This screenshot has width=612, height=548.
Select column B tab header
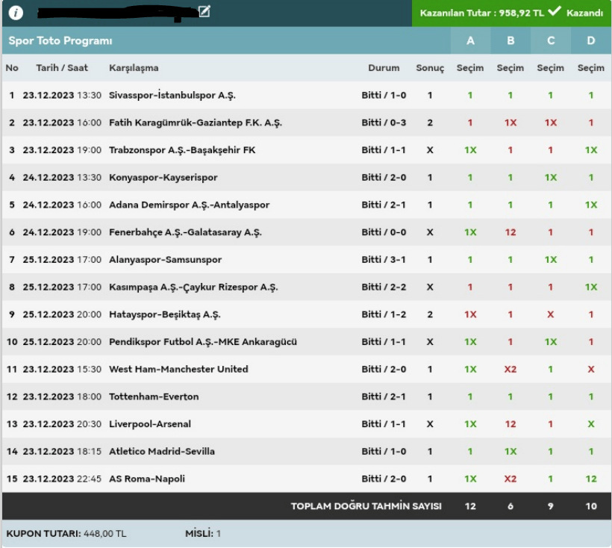(x=510, y=40)
